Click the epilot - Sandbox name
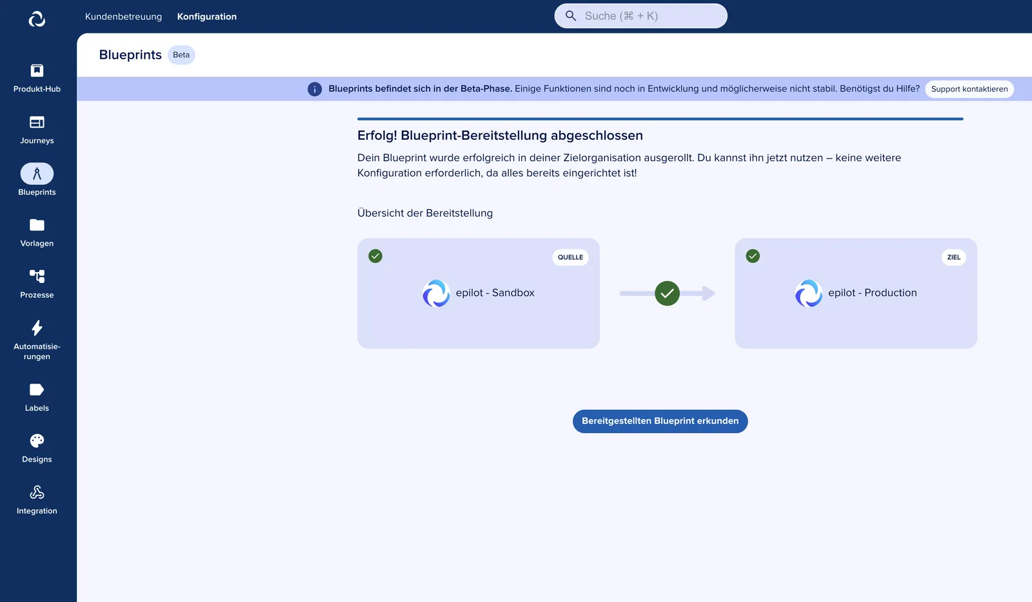The width and height of the screenshot is (1032, 602). pyautogui.click(x=495, y=293)
